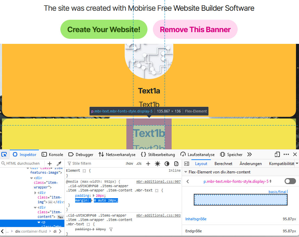Collapse the Flex-Element section

pyautogui.click(x=186, y=172)
